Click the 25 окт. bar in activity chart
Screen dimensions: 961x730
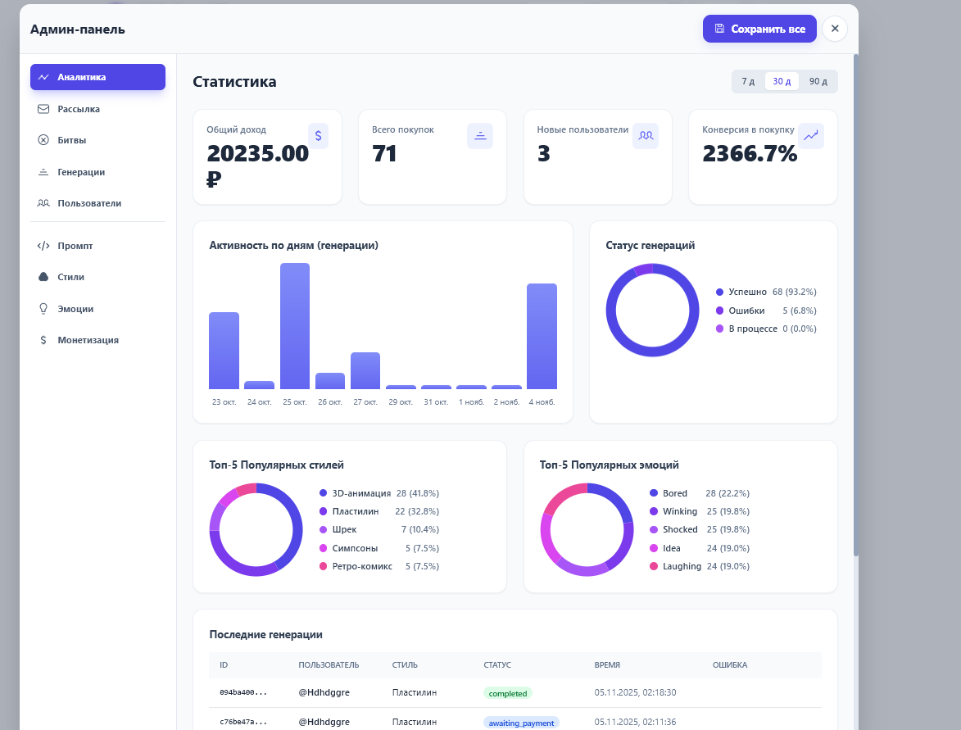point(295,326)
